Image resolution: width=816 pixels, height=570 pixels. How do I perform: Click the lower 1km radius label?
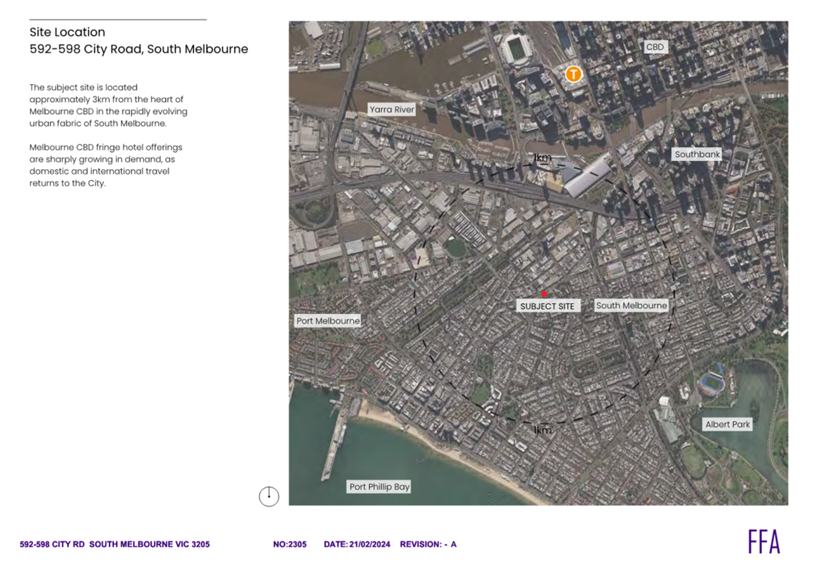pos(542,430)
